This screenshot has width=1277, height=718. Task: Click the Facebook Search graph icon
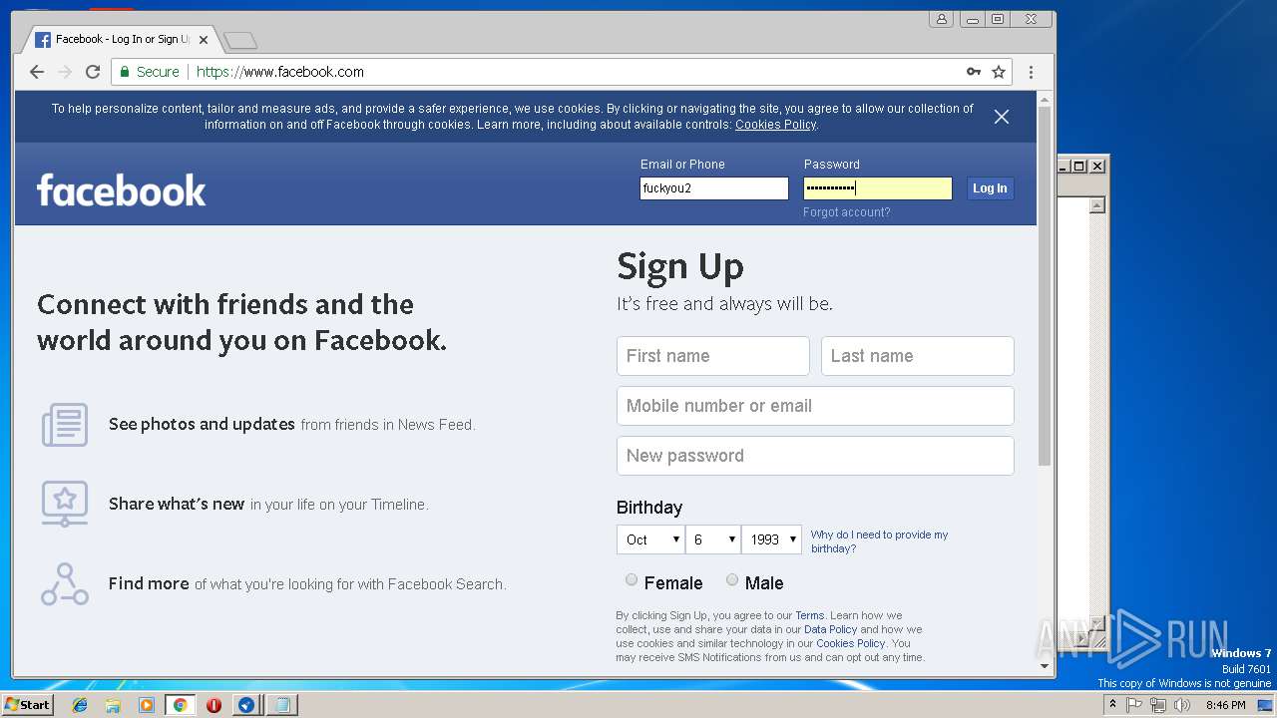click(x=65, y=584)
